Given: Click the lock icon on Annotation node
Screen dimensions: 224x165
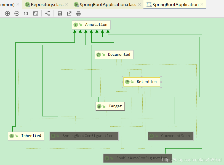Looking at the screenshot, I should [x=81, y=25].
